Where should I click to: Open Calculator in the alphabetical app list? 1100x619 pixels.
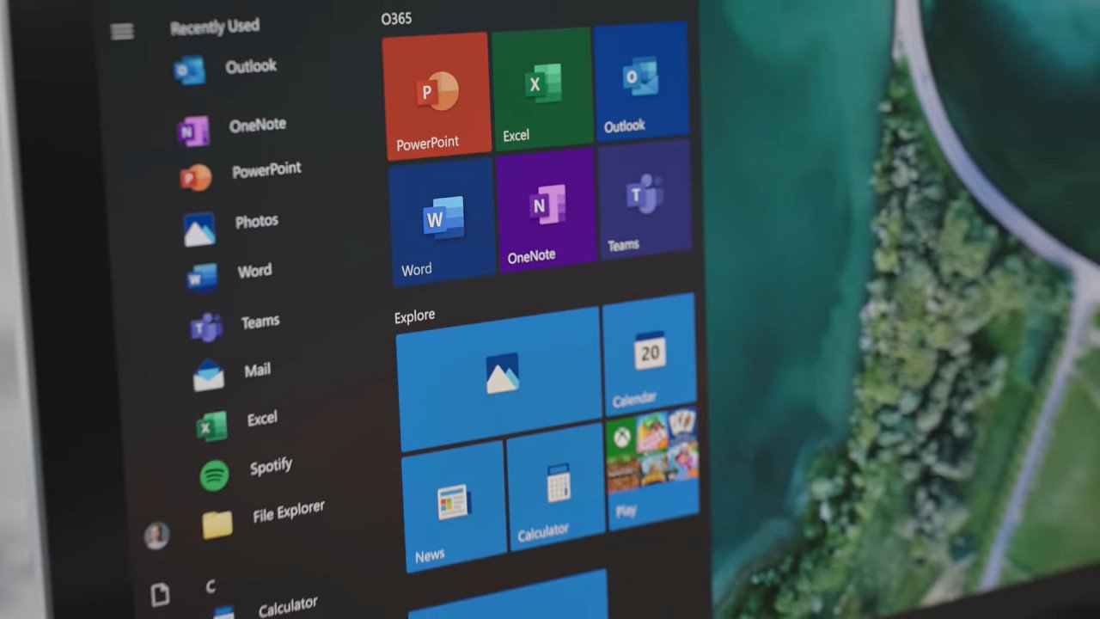[265, 608]
